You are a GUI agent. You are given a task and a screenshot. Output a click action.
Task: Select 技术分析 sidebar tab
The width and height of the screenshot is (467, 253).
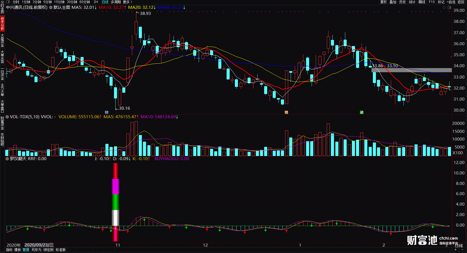(x=2, y=23)
